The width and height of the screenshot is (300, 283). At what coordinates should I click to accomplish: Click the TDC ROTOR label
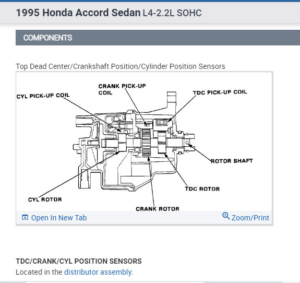[202, 189]
